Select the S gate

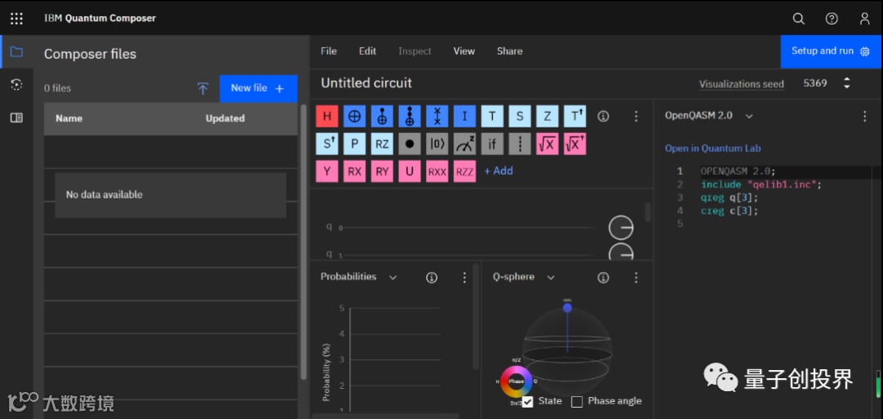point(520,117)
